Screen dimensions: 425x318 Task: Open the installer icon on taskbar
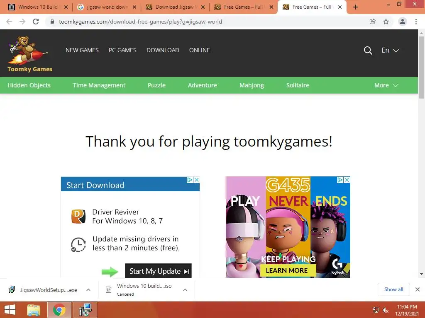[85, 310]
